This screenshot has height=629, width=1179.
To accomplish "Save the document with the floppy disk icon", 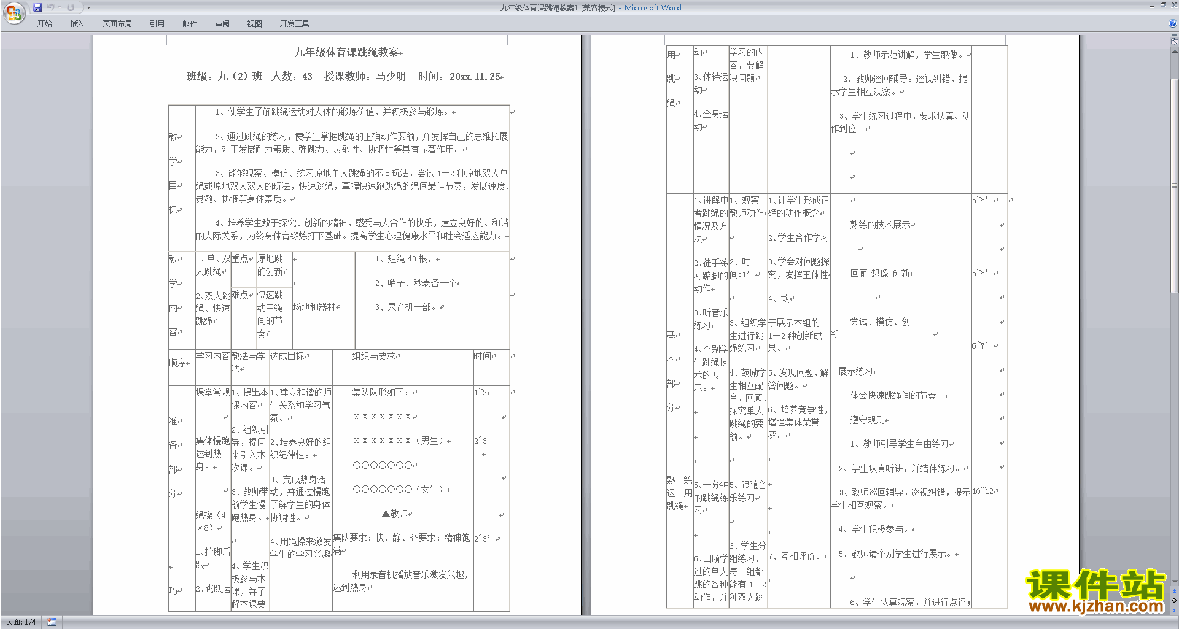I will coord(37,7).
